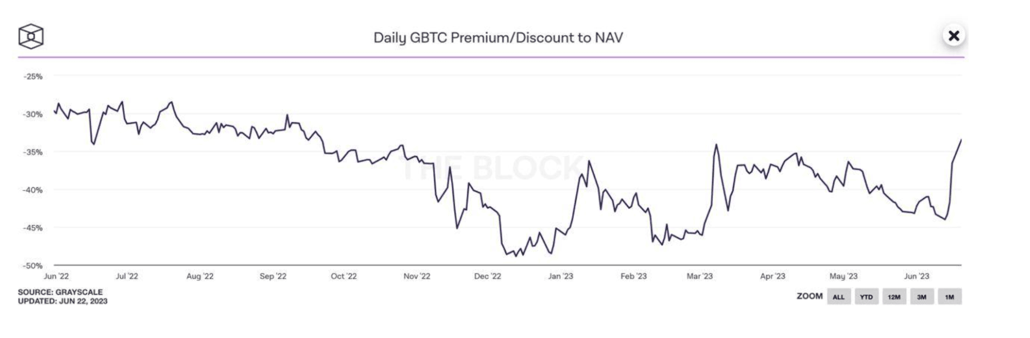Click the Dec '22 x-axis label

(x=488, y=277)
